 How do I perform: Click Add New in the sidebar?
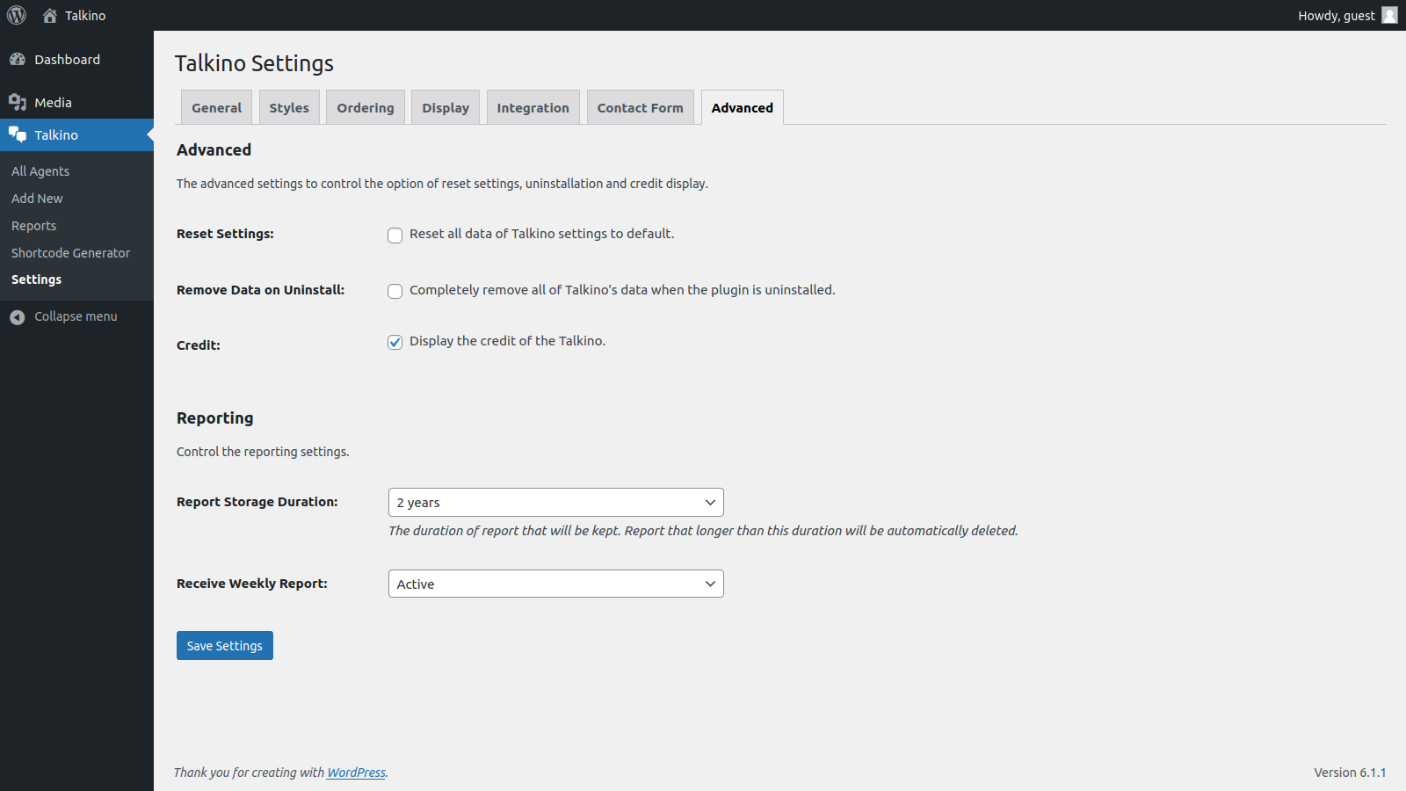(x=37, y=199)
